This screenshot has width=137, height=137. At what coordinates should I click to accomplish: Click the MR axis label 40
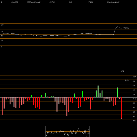[x=133, y=90]
